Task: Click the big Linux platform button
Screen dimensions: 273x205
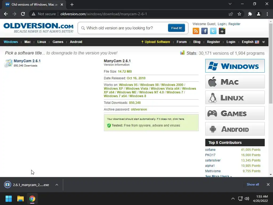Action: pyautogui.click(x=235, y=97)
